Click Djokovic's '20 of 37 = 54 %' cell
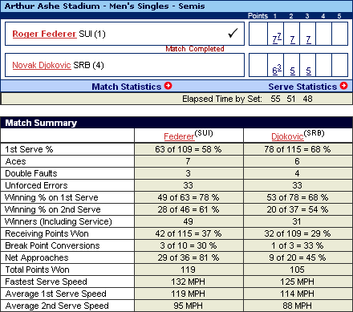 pyautogui.click(x=298, y=209)
